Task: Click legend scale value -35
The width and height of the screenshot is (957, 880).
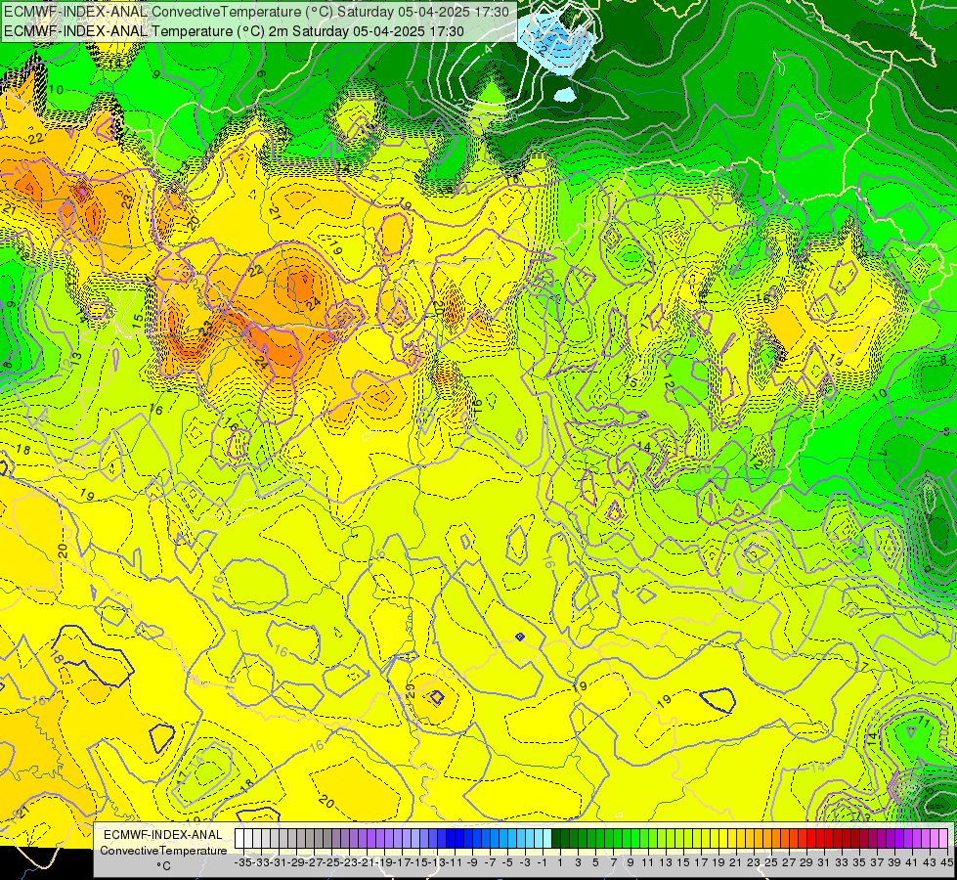Action: [243, 862]
